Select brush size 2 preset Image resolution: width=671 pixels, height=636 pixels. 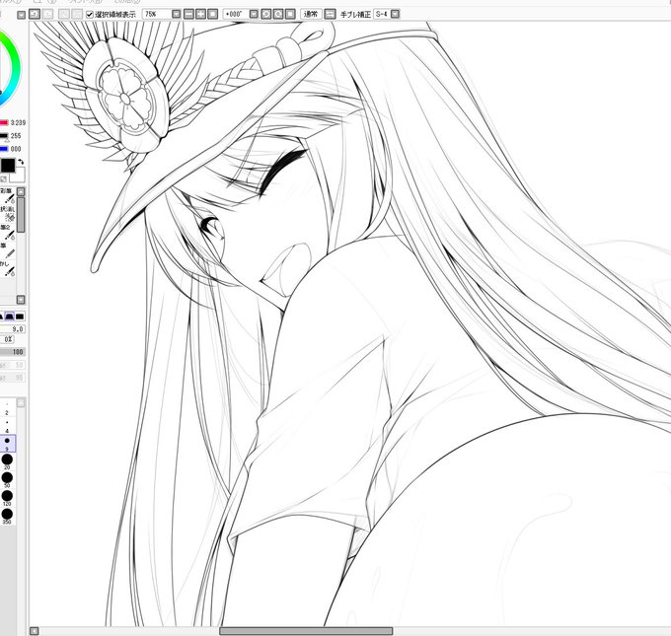(x=7, y=408)
